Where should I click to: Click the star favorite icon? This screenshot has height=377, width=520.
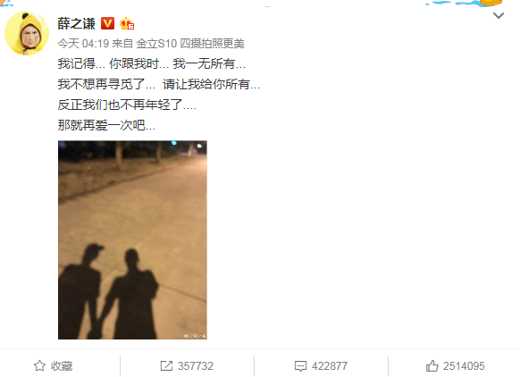tap(39, 365)
